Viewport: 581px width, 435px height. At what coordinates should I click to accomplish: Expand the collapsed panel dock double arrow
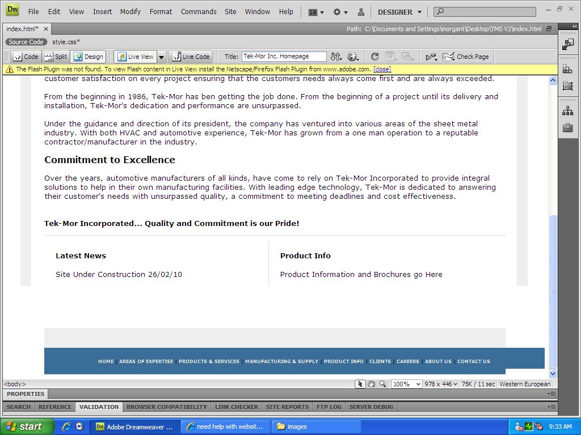click(x=574, y=26)
